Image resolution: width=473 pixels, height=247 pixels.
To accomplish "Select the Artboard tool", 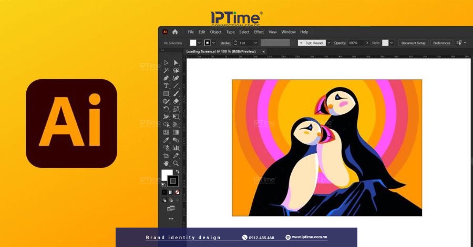I will point(166,156).
